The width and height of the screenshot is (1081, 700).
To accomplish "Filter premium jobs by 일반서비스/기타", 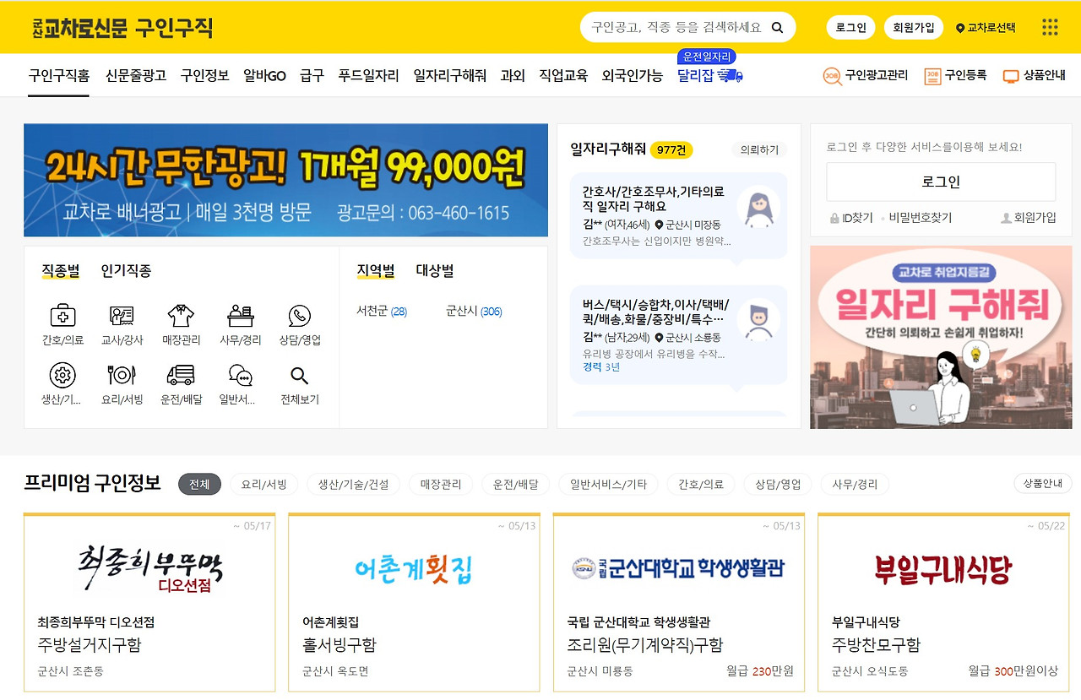I will pos(608,484).
